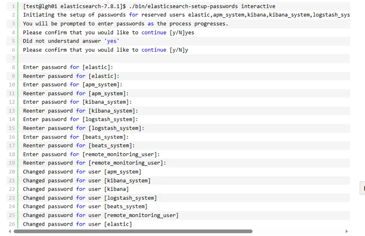Click 'Enter password for [kibana_system]:' line

click(77, 102)
